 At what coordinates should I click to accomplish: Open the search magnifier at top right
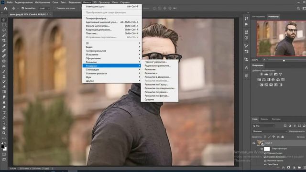pos(298,9)
